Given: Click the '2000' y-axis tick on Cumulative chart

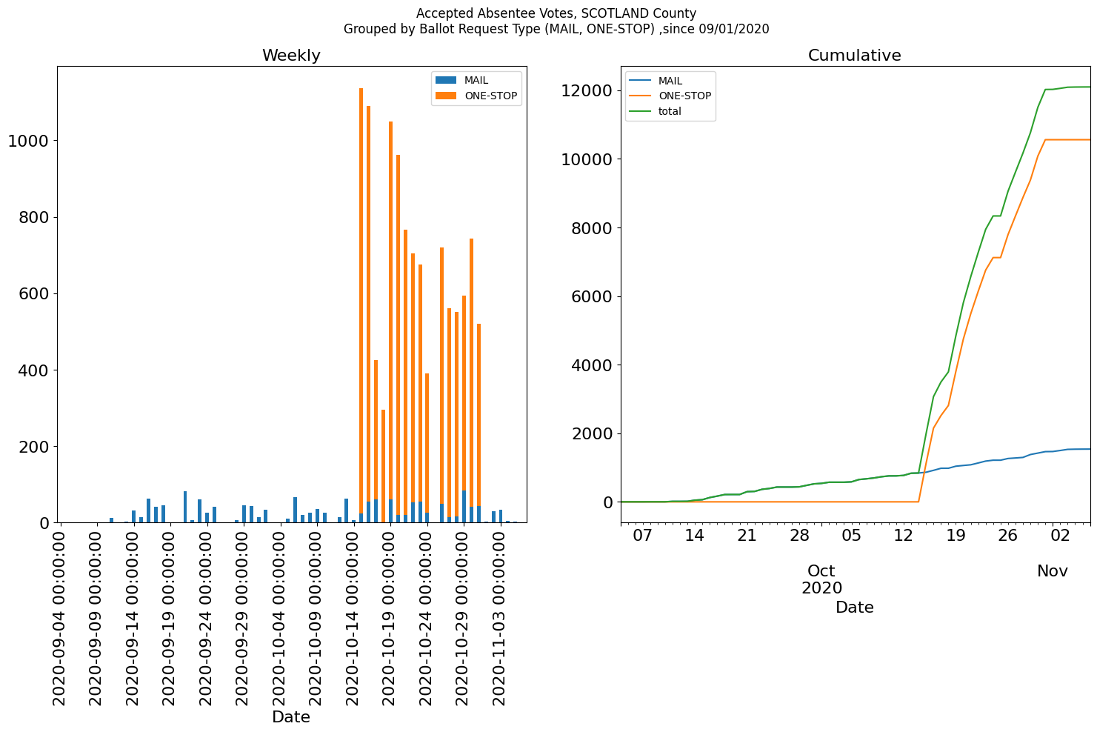Looking at the screenshot, I should (x=592, y=433).
